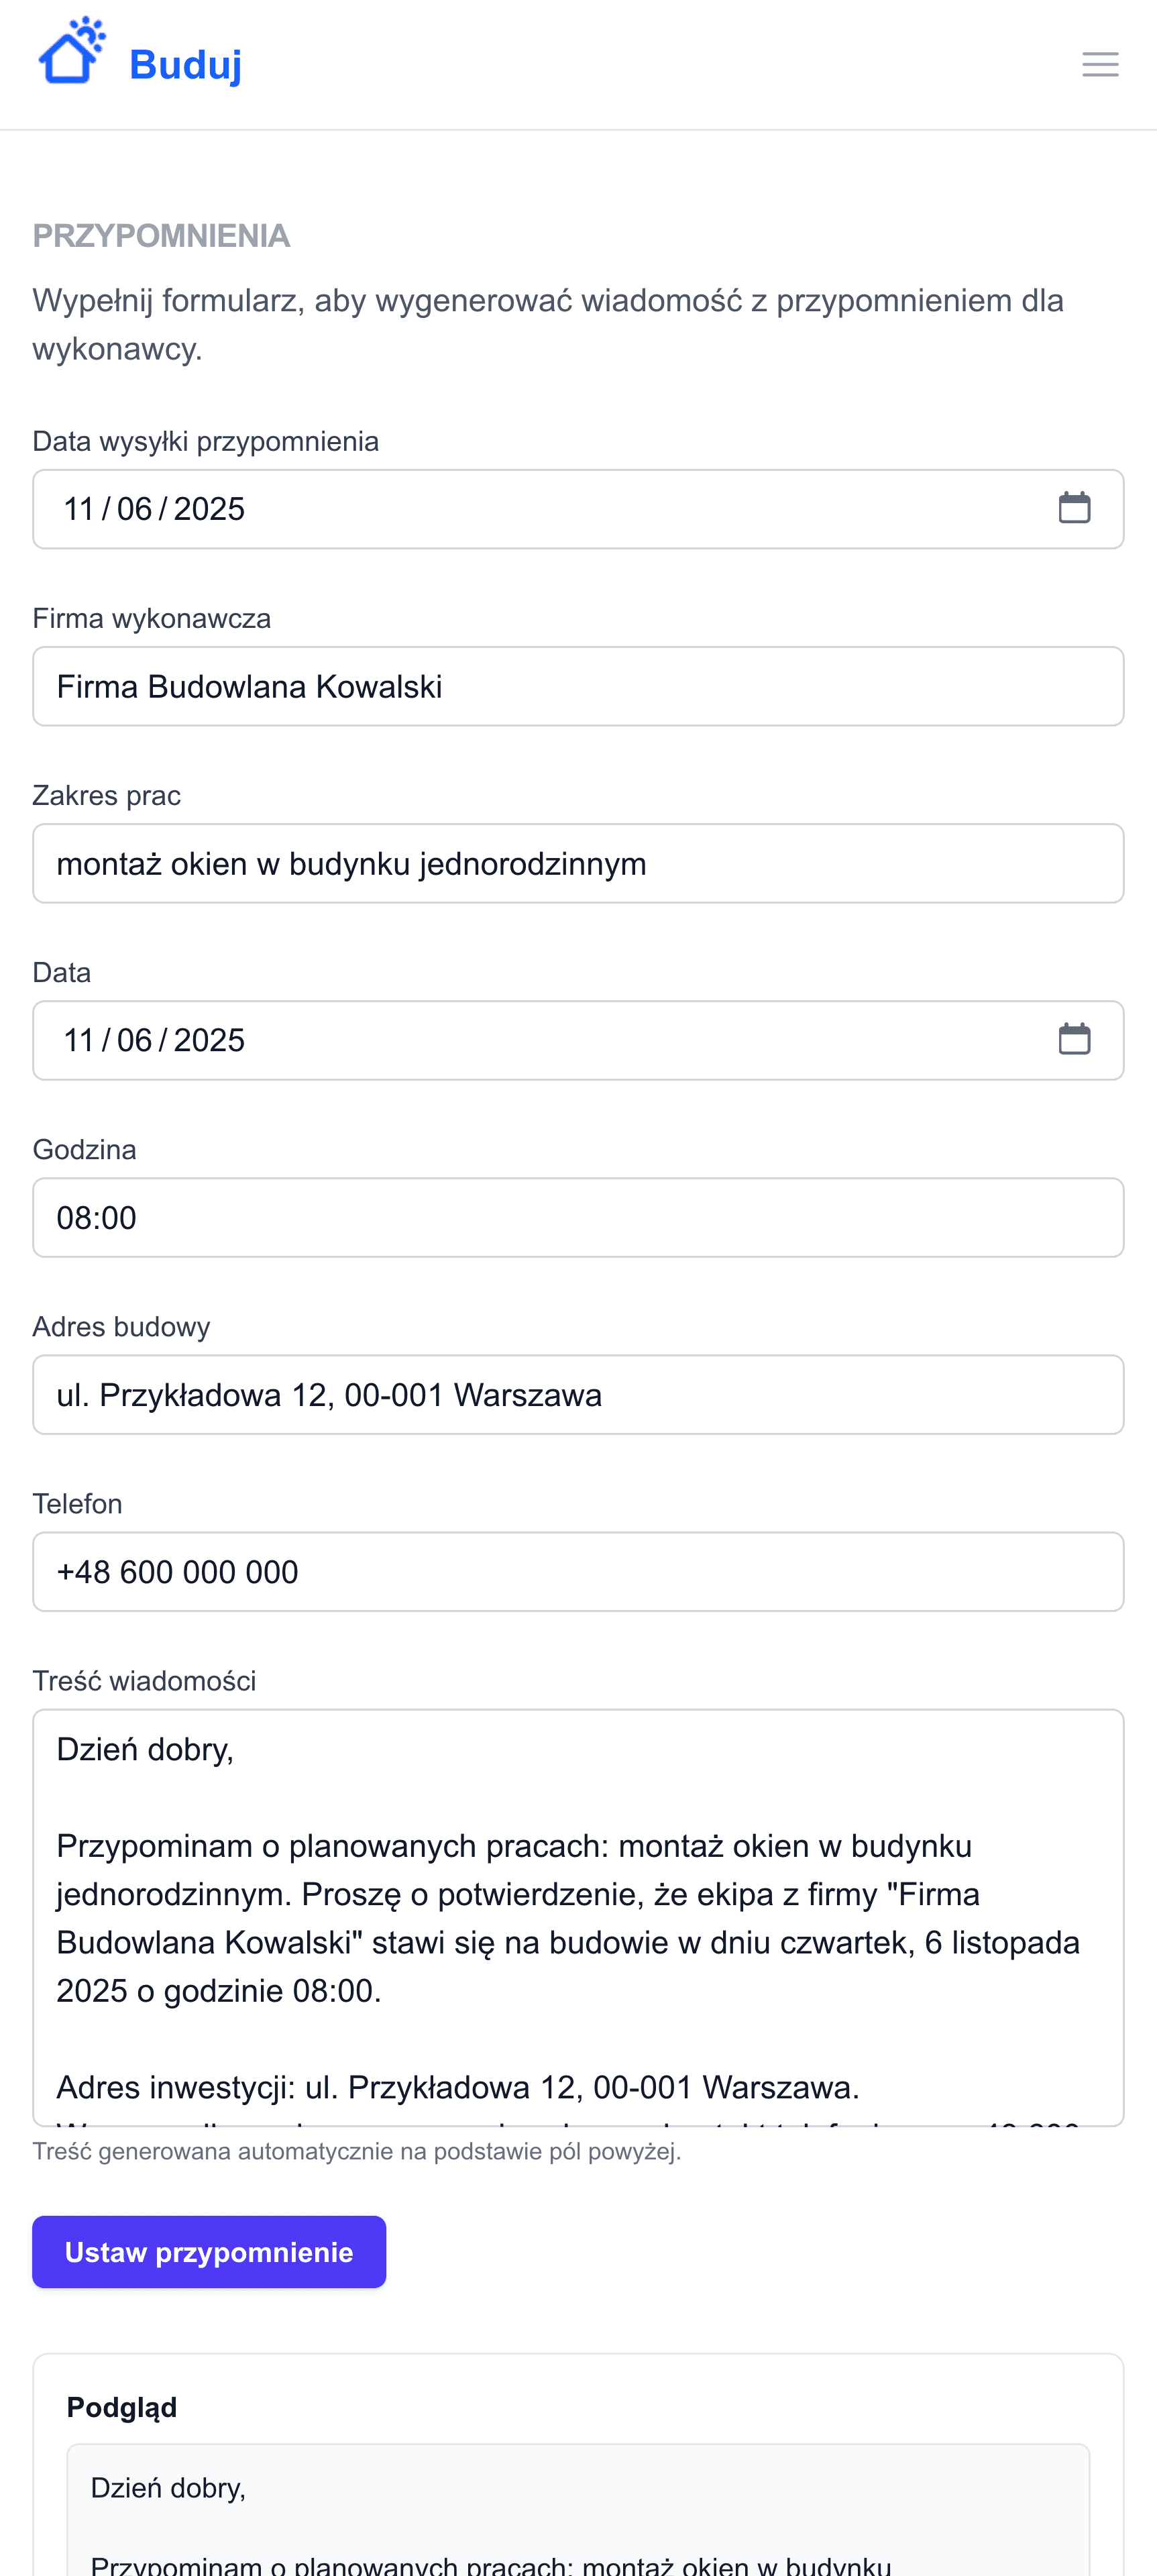The image size is (1157, 2576).
Task: Click the Buduj brand name link
Action: (185, 65)
